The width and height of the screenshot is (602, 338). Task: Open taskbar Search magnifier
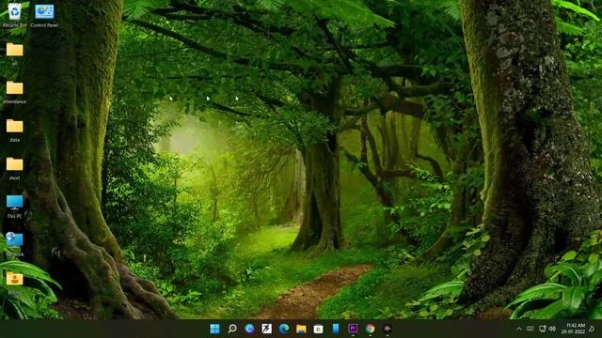coord(232,329)
